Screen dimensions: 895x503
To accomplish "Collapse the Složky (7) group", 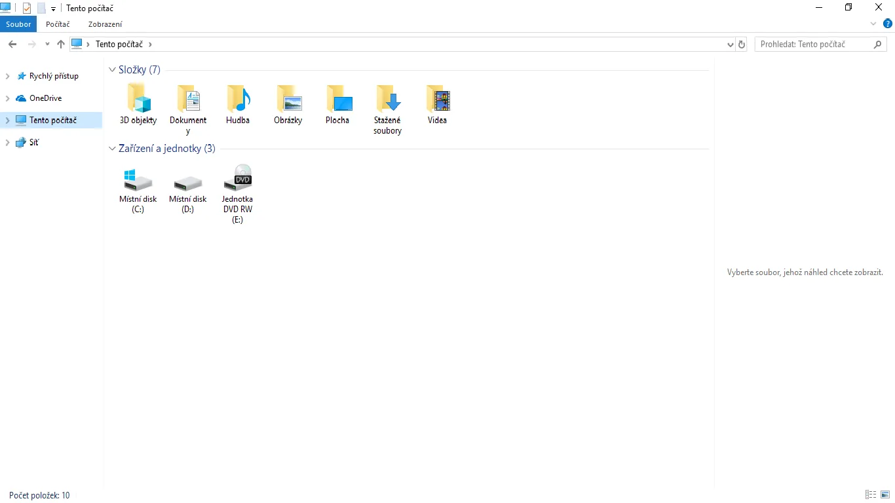I will (112, 70).
